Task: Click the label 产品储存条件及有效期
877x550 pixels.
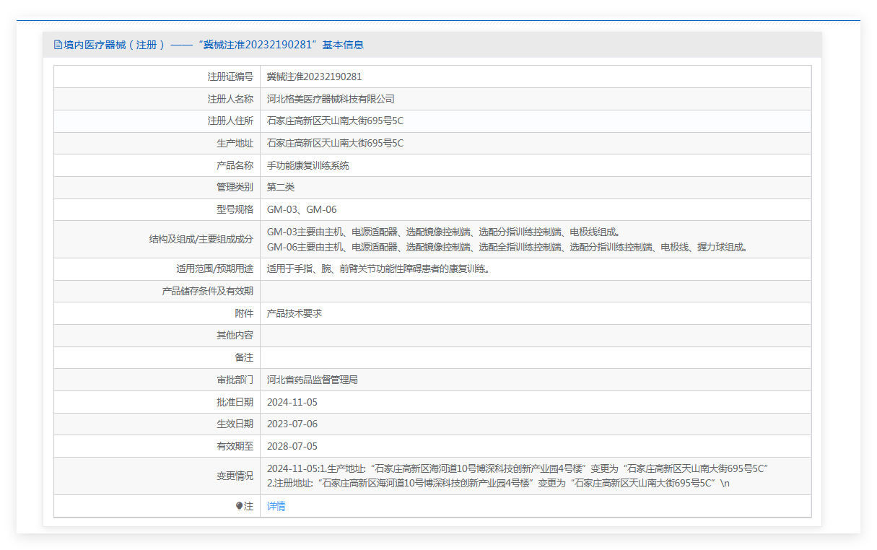Action: 208,292
